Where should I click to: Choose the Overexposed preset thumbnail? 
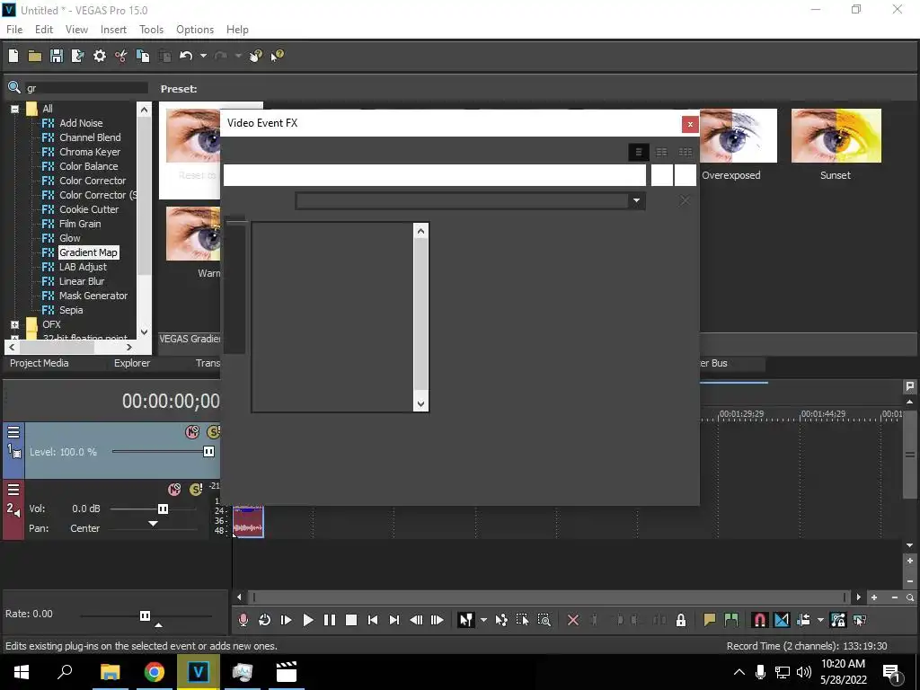739,137
